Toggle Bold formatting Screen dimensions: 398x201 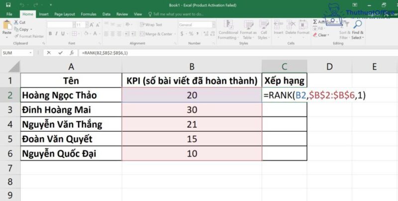click(x=50, y=34)
